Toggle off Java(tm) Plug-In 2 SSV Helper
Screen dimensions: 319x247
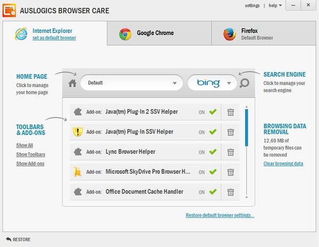[x=213, y=112]
